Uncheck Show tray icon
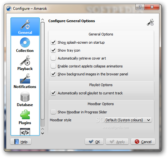This screenshot has width=168, height=158. click(53, 50)
